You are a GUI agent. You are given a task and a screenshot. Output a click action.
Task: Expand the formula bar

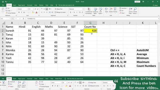point(158,18)
